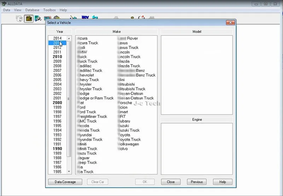Select Volvo make
The width and height of the screenshot is (283, 196).
tap(123, 148)
